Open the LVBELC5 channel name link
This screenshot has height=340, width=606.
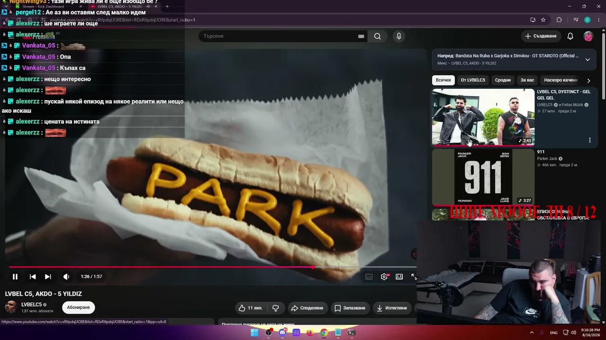point(32,305)
